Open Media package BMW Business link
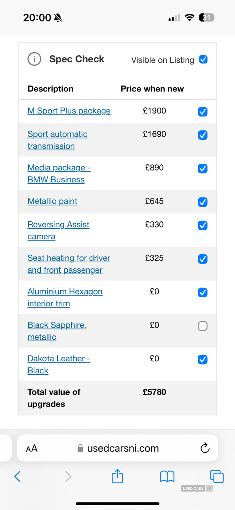235x510 pixels. coord(59,174)
